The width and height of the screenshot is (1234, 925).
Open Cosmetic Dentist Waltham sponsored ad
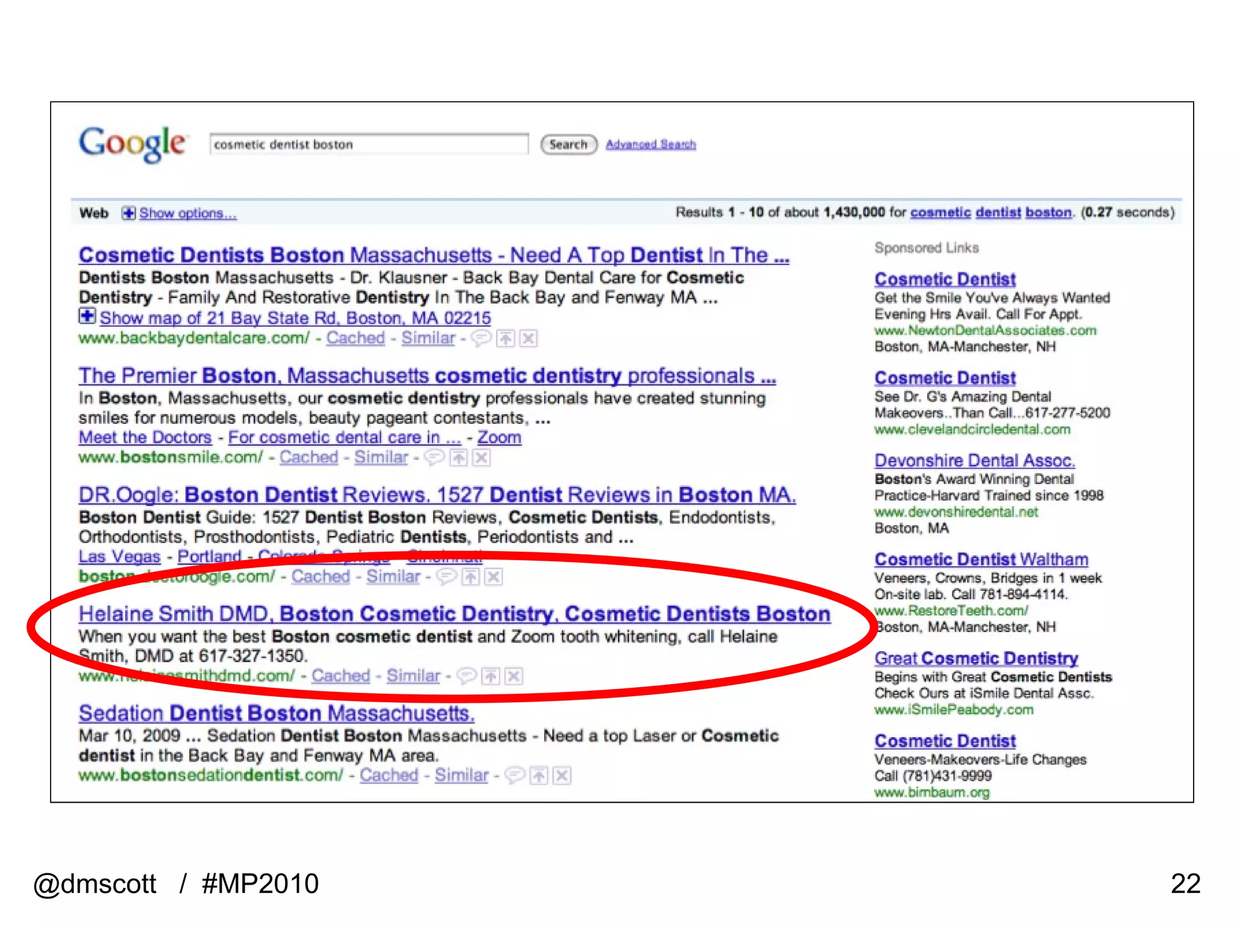click(982, 559)
